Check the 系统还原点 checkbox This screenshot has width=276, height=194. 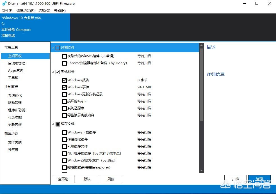pos(64,108)
